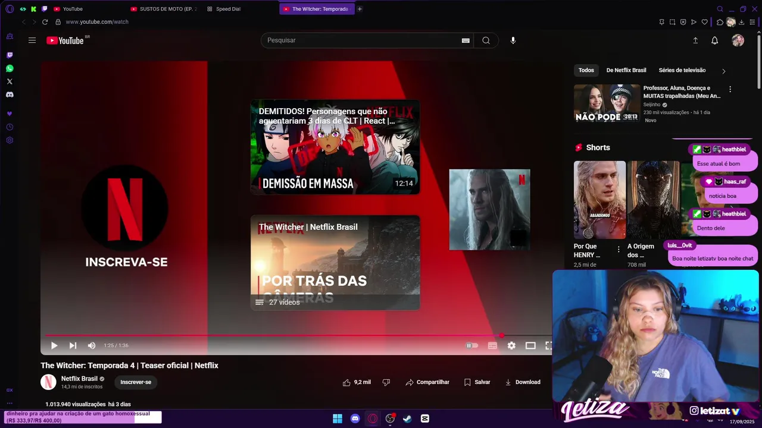Click the Download button
The width and height of the screenshot is (762, 428).
point(523,382)
